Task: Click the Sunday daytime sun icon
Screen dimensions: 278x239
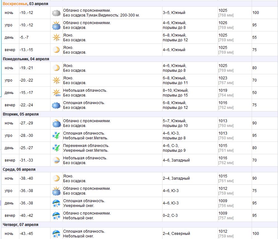Action: tap(56, 37)
